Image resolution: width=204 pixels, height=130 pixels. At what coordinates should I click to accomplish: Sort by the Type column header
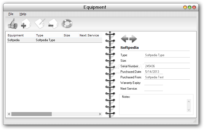(49, 35)
